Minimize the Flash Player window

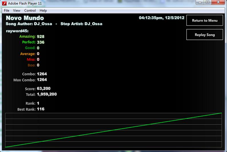(x=200, y=2)
